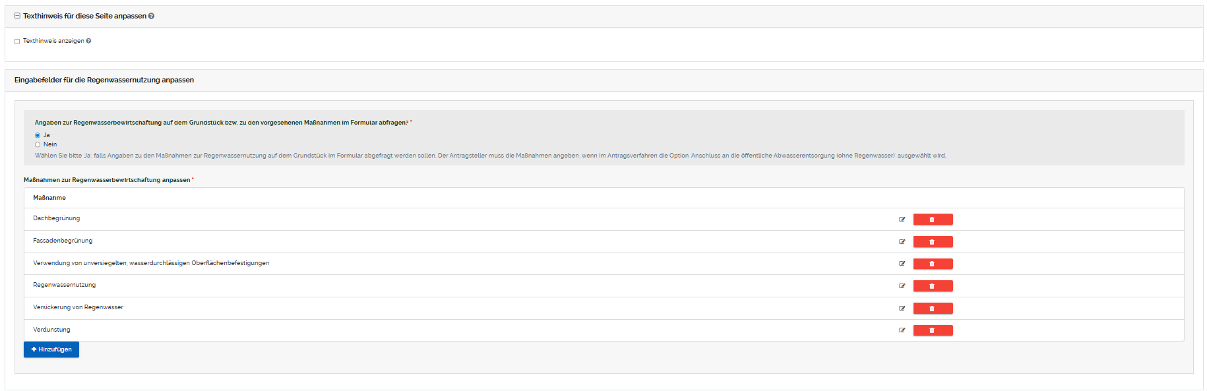The height and width of the screenshot is (391, 1207).
Task: Click the Maßnahme column header
Action: (x=49, y=198)
